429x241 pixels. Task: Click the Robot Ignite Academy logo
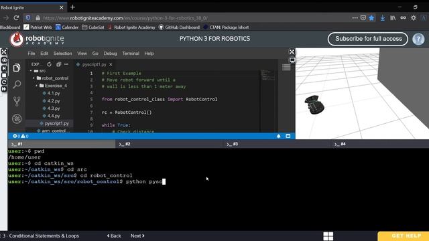click(x=37, y=39)
